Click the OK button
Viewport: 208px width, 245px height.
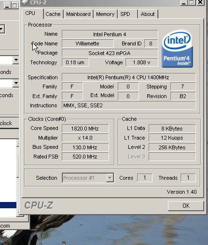(186, 206)
